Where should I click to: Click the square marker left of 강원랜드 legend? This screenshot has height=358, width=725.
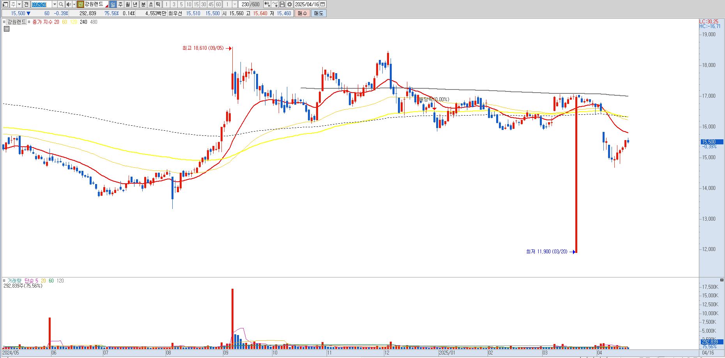coord(4,22)
